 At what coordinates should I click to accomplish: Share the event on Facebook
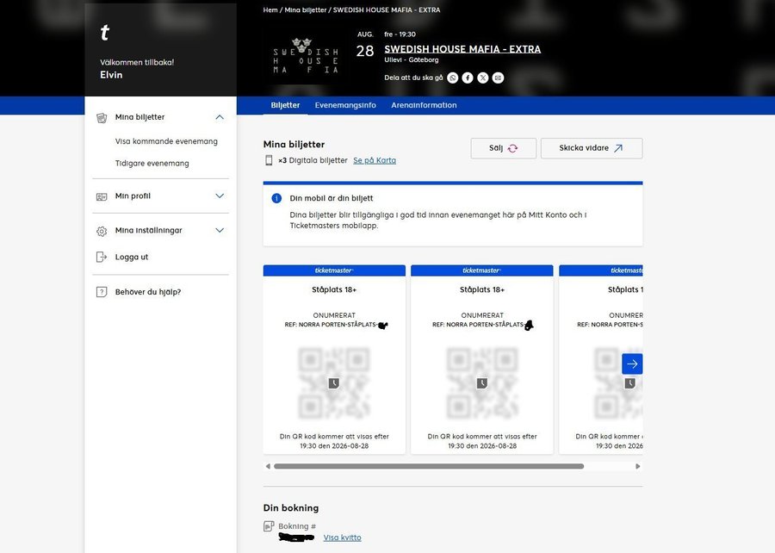pos(468,78)
